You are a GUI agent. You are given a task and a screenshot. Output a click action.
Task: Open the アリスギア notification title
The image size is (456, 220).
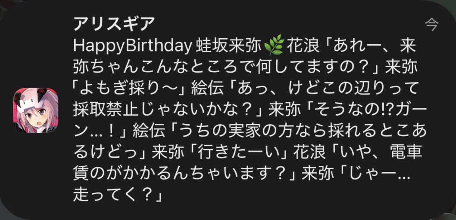(114, 24)
